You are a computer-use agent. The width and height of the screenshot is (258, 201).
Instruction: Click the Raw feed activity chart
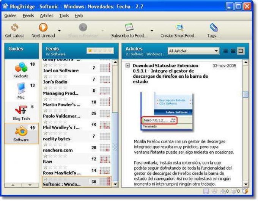(105, 159)
